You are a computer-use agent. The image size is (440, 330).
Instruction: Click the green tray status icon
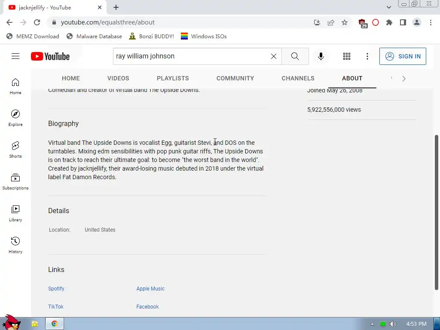382,324
